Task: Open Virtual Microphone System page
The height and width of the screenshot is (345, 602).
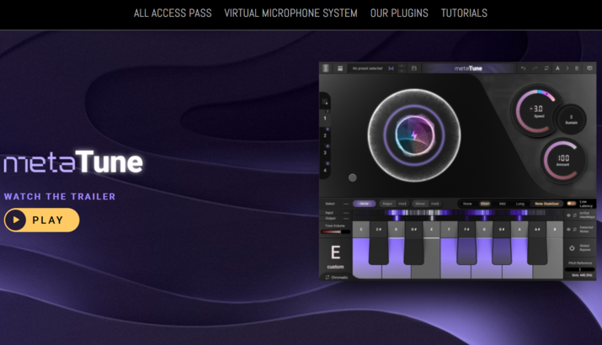Action: click(290, 13)
